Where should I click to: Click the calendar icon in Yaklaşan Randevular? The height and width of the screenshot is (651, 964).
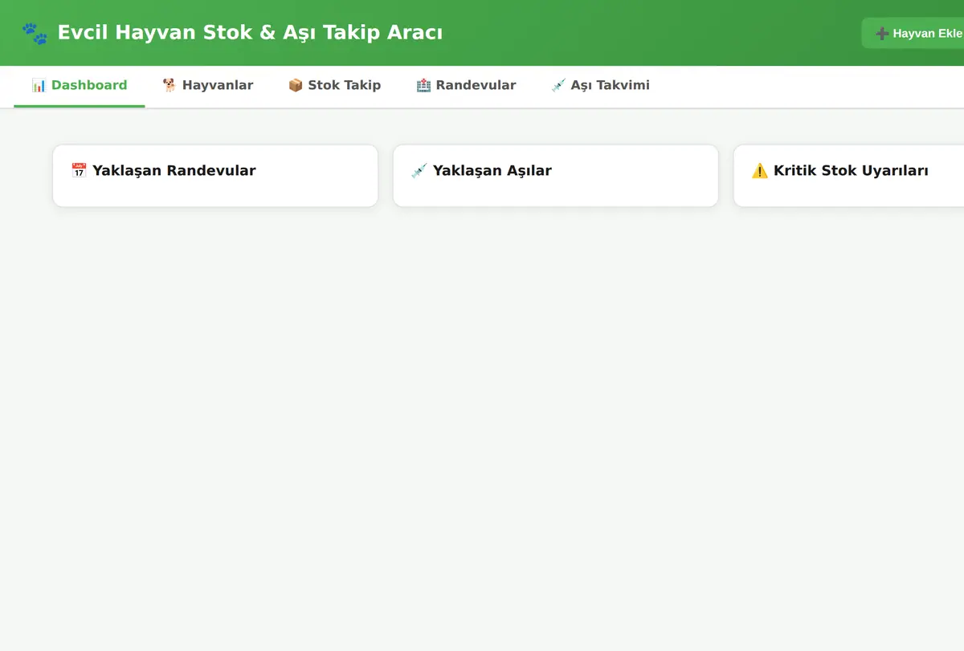click(79, 170)
